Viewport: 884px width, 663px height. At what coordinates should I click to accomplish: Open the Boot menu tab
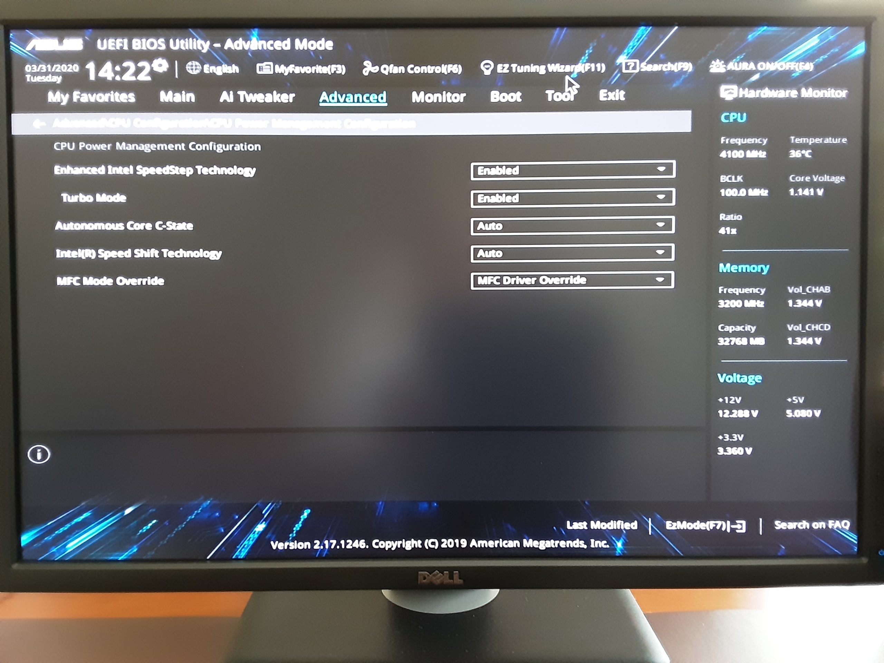pyautogui.click(x=507, y=96)
